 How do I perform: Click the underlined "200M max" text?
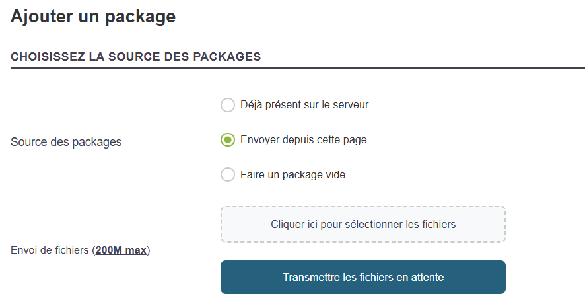pos(121,251)
